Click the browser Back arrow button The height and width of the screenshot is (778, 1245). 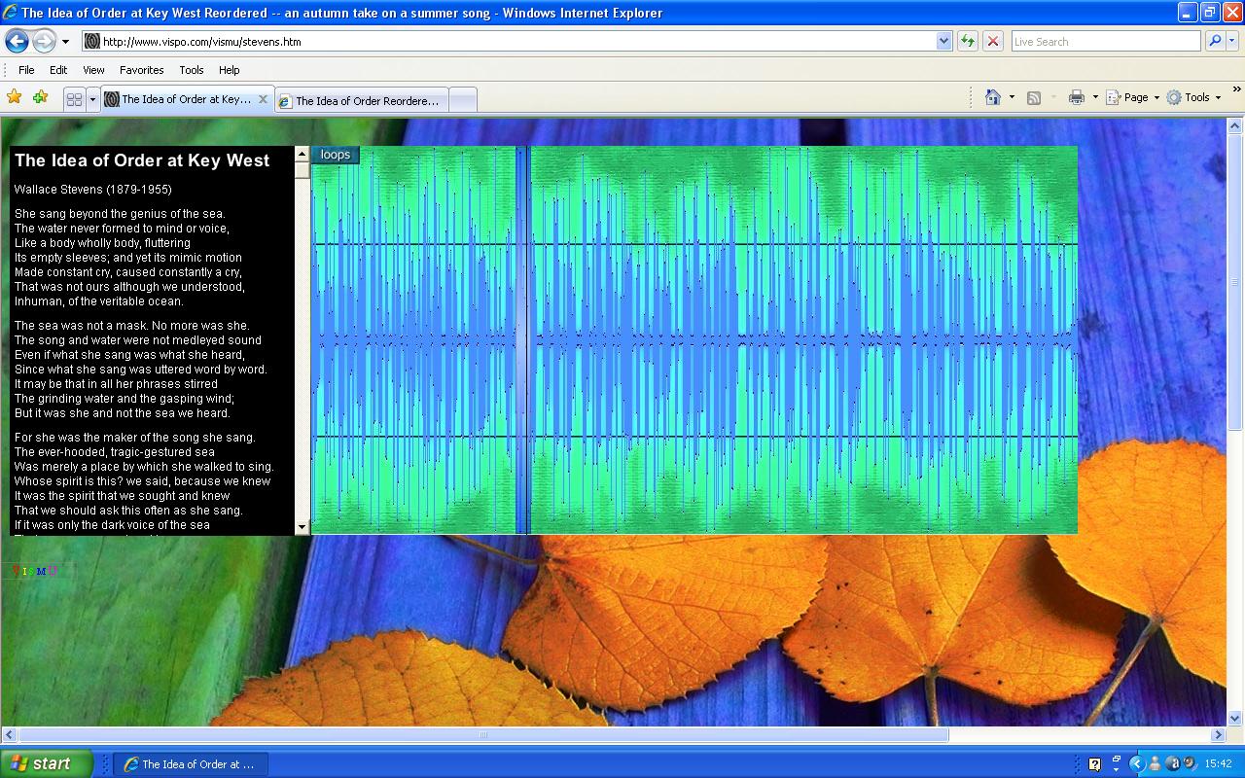point(17,41)
